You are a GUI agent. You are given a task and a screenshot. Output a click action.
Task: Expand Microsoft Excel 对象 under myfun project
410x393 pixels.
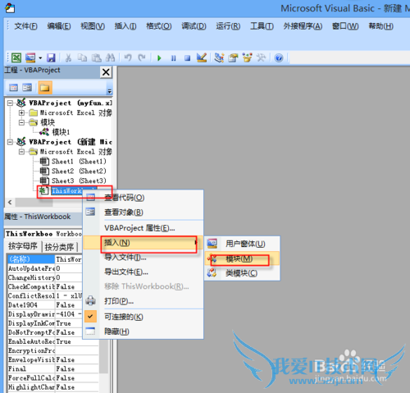tap(21, 112)
